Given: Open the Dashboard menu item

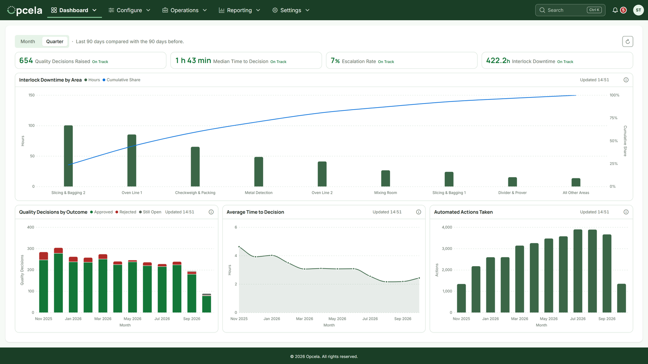Looking at the screenshot, I should (74, 10).
